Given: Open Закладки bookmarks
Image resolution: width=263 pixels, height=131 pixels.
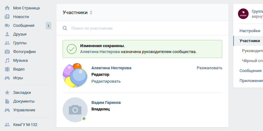Looking at the screenshot, I should click(x=22, y=93).
